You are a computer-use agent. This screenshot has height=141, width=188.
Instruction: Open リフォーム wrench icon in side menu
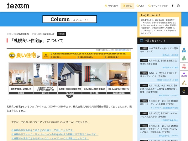[x=184, y=83]
